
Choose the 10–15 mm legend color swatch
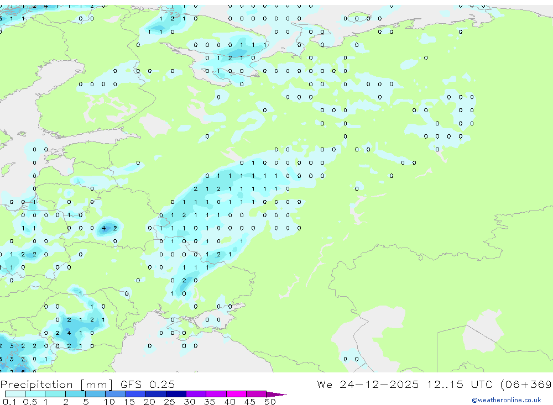coord(116,394)
